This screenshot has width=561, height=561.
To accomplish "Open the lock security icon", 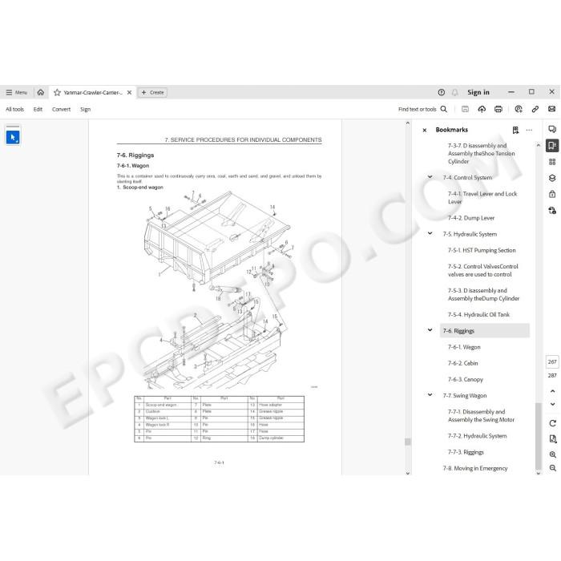I will (552, 194).
